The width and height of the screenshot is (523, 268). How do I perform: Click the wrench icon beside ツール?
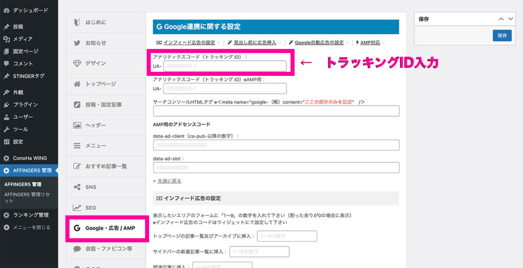click(x=6, y=129)
